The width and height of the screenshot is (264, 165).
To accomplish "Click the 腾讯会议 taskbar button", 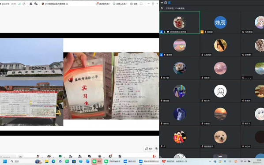I will pos(130,161).
